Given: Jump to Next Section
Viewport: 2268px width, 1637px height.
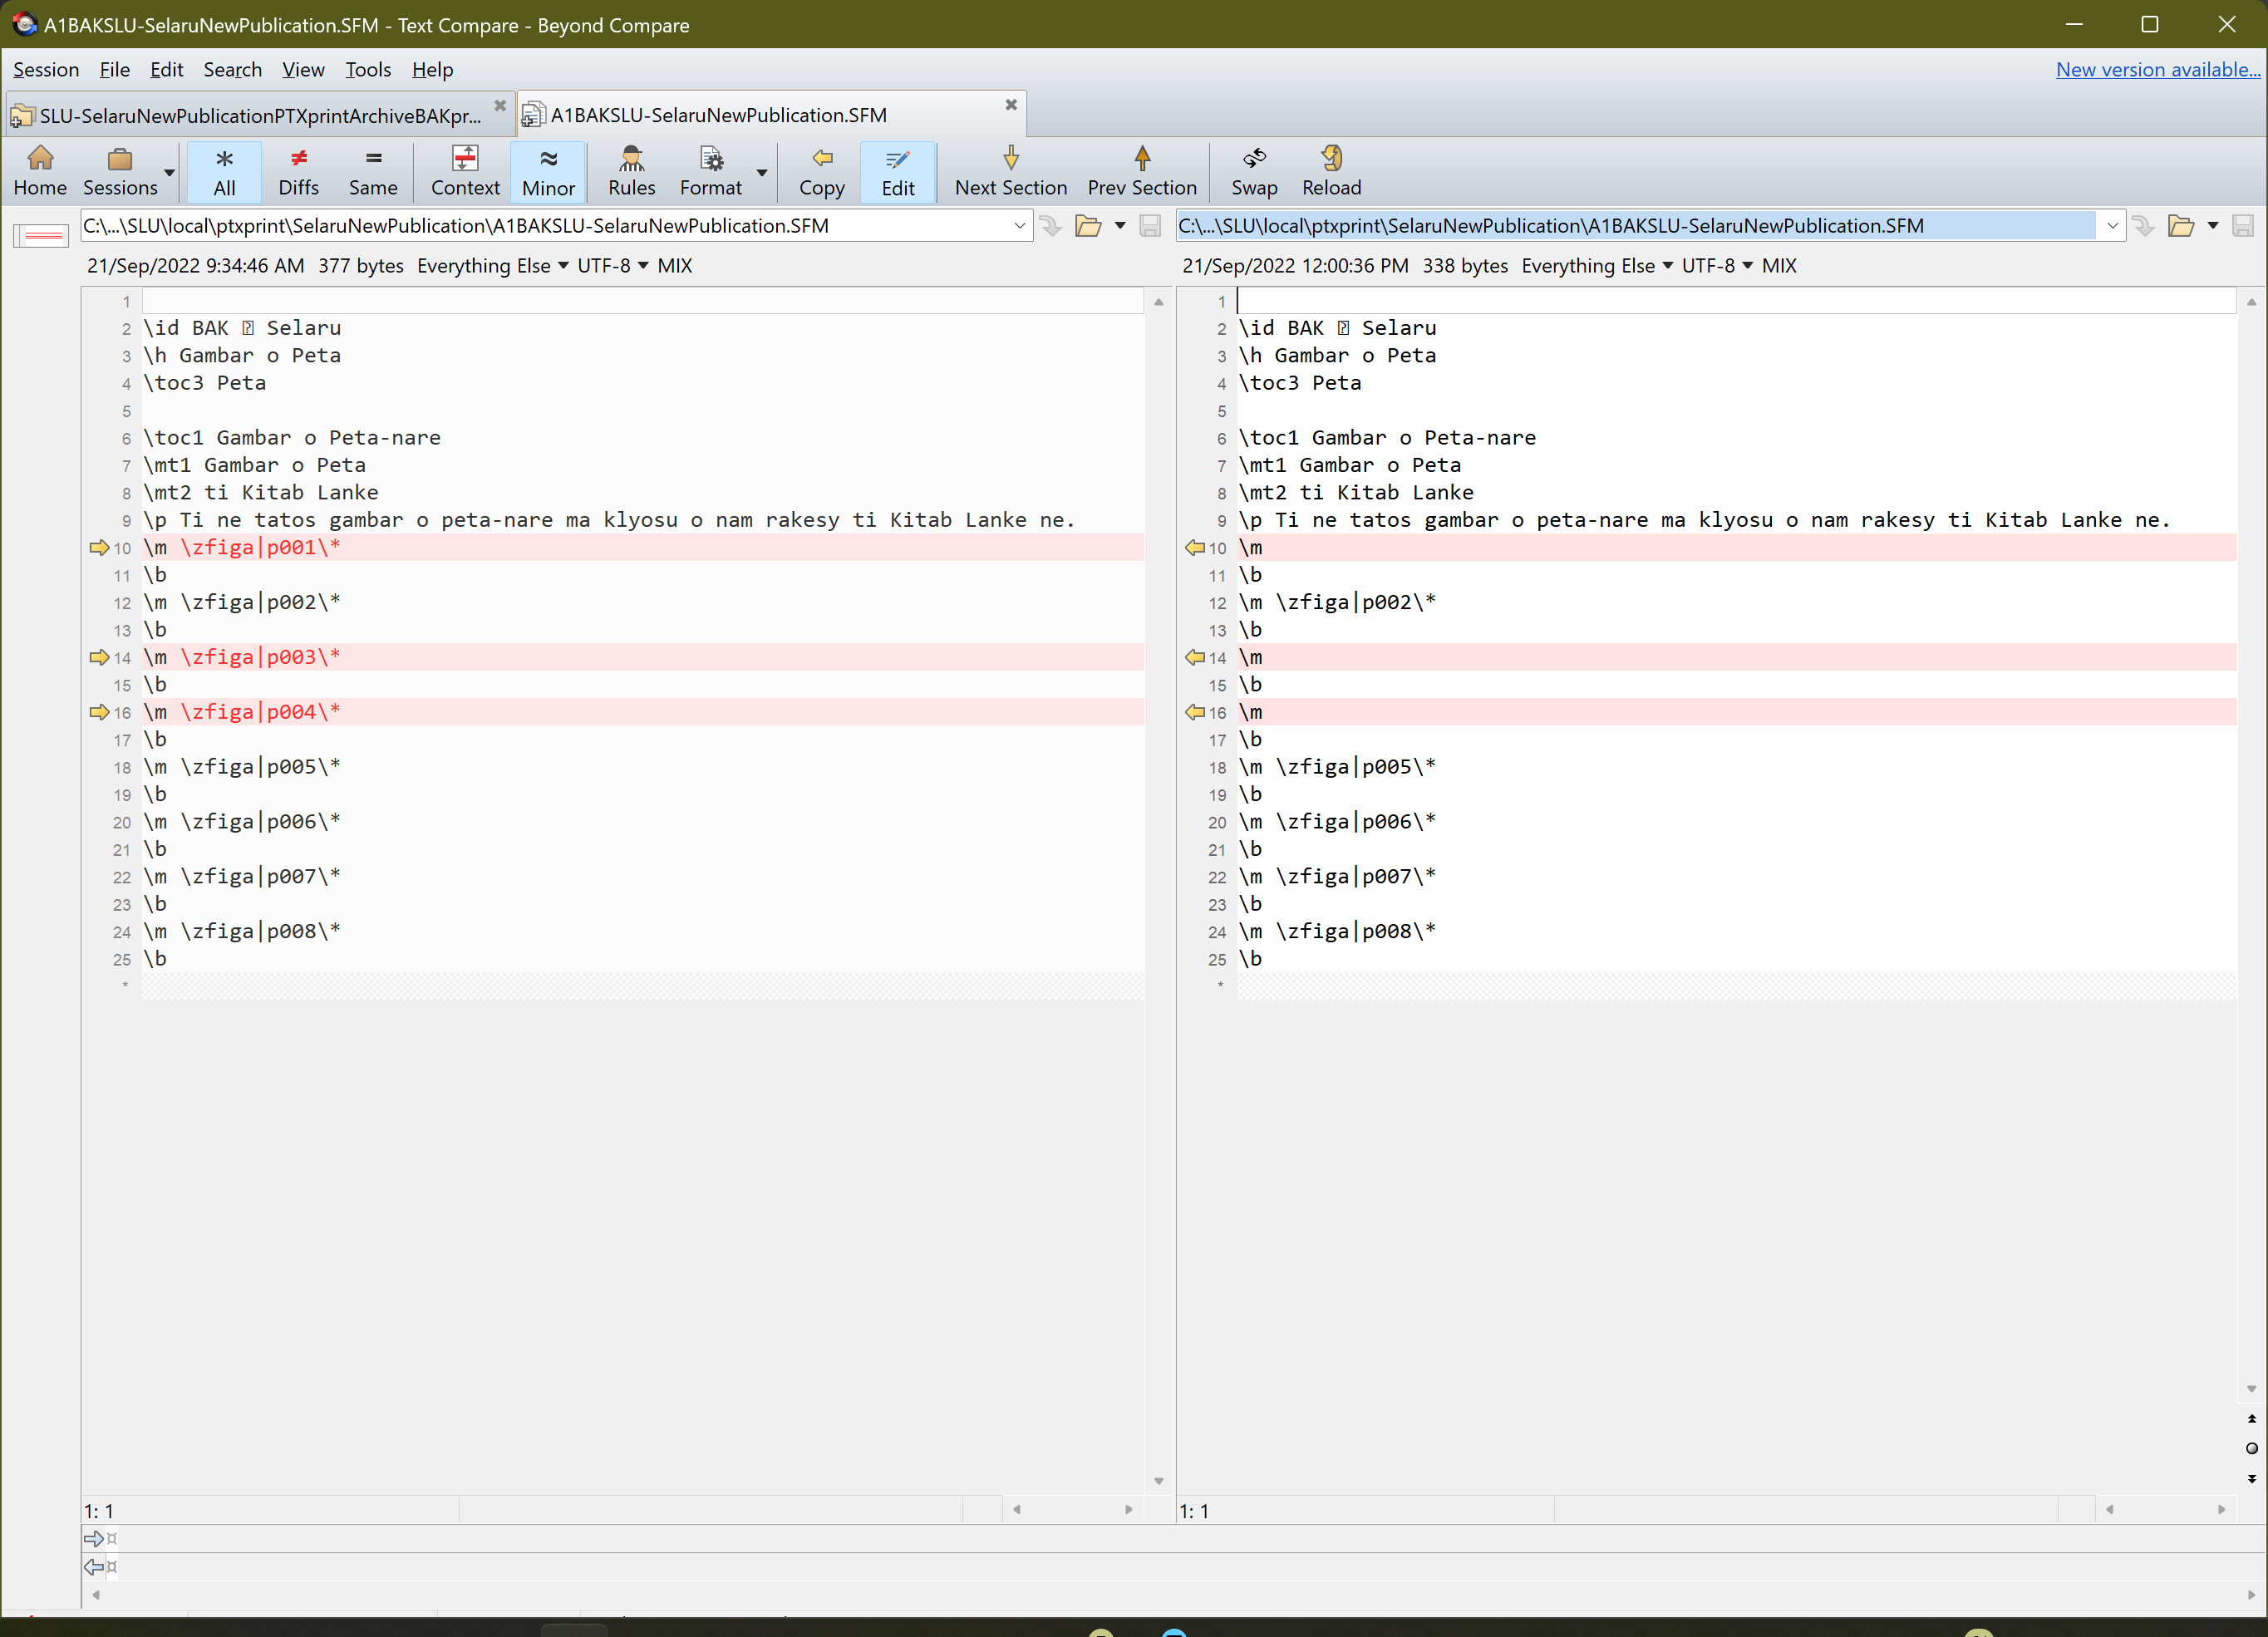Looking at the screenshot, I should point(1009,170).
